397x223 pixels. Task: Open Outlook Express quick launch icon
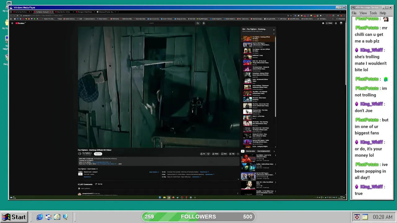[48, 217]
